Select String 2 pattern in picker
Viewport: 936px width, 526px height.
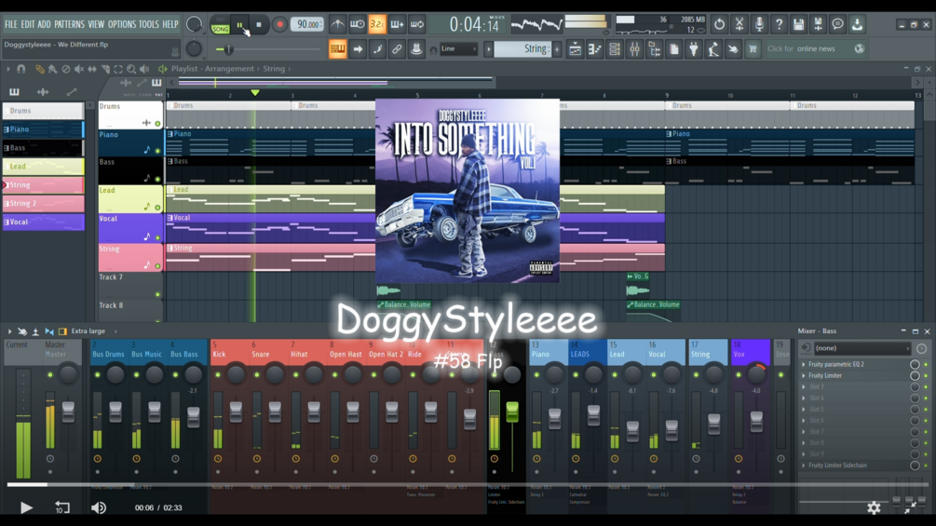(43, 203)
